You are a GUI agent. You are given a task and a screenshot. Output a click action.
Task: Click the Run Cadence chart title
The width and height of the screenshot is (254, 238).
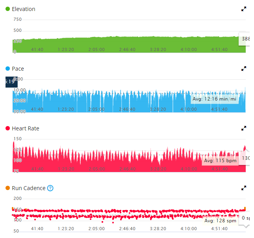click(x=28, y=188)
